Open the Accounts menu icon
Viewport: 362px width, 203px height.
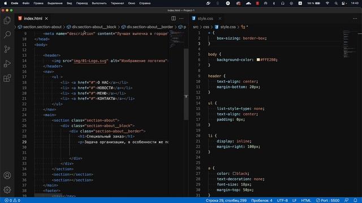click(7, 175)
